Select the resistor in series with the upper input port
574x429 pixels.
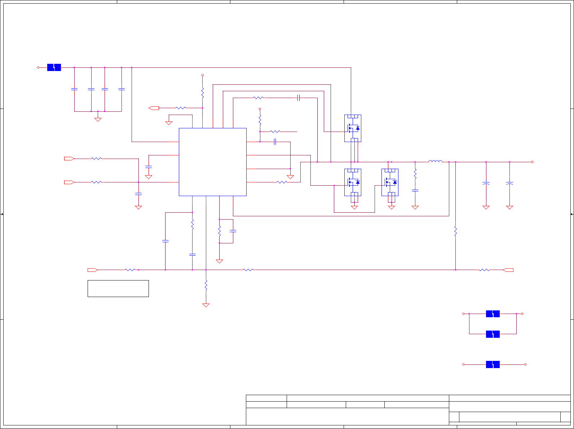(x=96, y=159)
